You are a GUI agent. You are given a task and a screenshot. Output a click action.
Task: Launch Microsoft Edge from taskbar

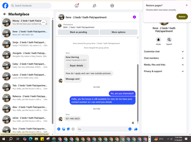pyautogui.click(x=31, y=139)
